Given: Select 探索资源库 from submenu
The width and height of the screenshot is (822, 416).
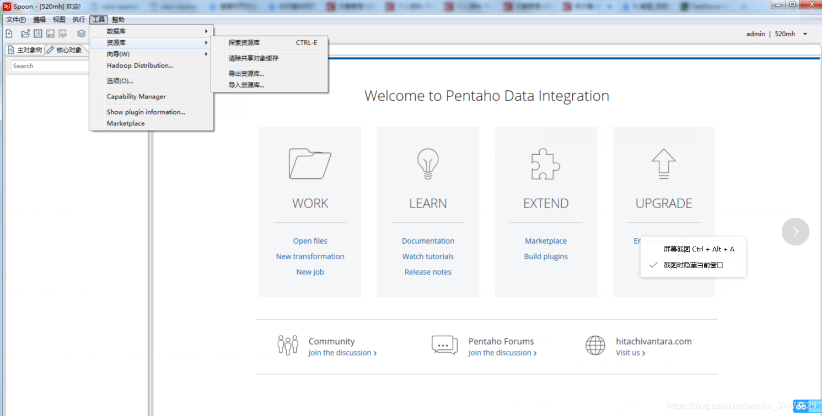Looking at the screenshot, I should (x=270, y=42).
